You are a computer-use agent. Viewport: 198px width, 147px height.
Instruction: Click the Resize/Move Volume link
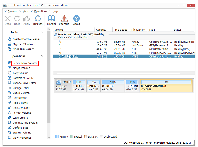coord(25,63)
